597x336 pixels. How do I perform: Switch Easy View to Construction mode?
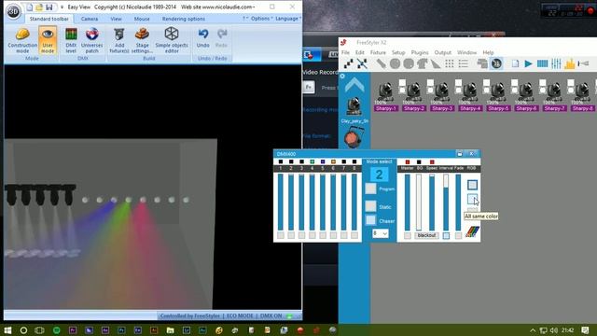pos(22,40)
